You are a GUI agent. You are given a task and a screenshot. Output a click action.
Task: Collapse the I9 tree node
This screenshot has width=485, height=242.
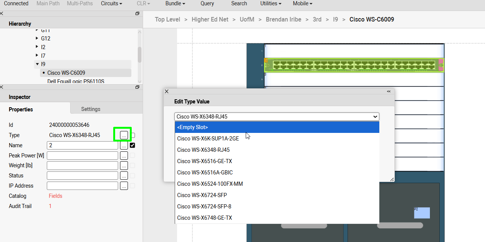37,64
